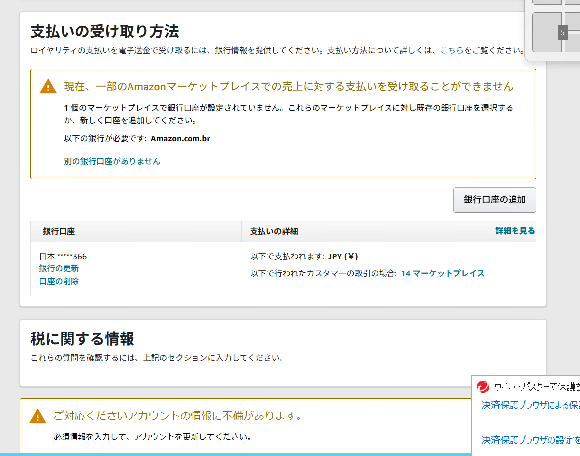The width and height of the screenshot is (580, 456).
Task: Open 決済保護ブラウザの設定 link in popup
Action: click(x=530, y=440)
